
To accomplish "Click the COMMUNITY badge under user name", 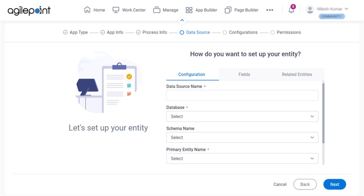I will tap(331, 17).
